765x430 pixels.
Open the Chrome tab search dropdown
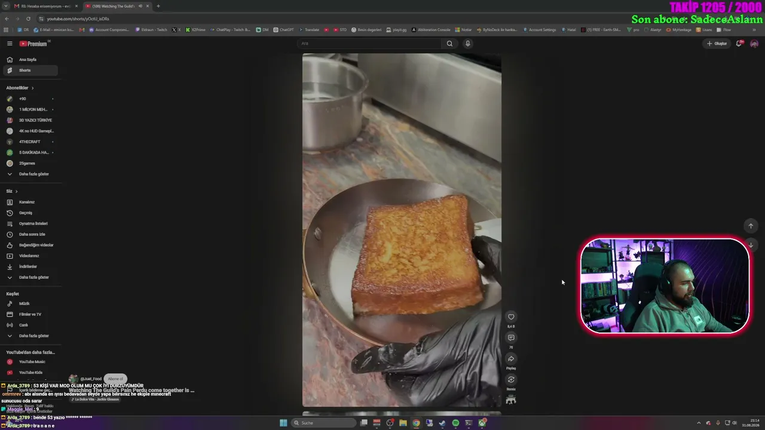click(6, 6)
